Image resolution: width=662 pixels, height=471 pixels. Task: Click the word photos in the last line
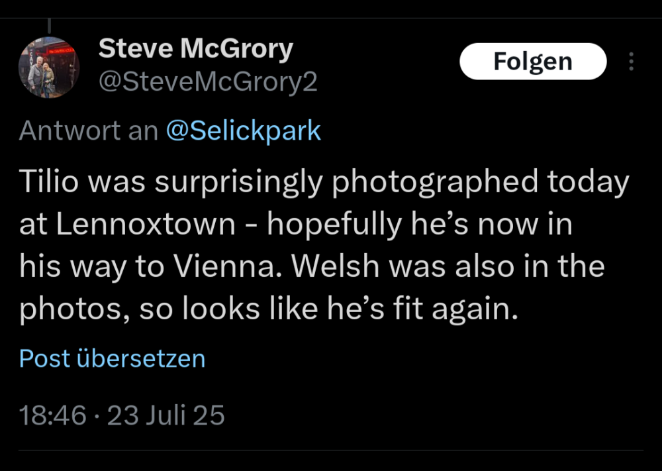click(x=71, y=308)
